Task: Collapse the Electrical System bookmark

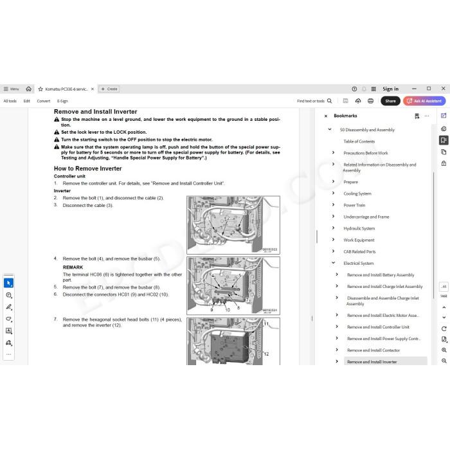Action: coord(333,263)
